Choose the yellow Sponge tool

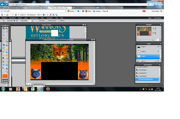pyautogui.click(x=7, y=55)
